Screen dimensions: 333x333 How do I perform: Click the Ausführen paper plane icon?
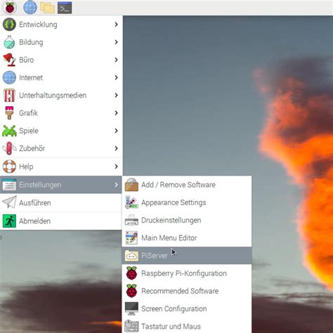pyautogui.click(x=9, y=202)
